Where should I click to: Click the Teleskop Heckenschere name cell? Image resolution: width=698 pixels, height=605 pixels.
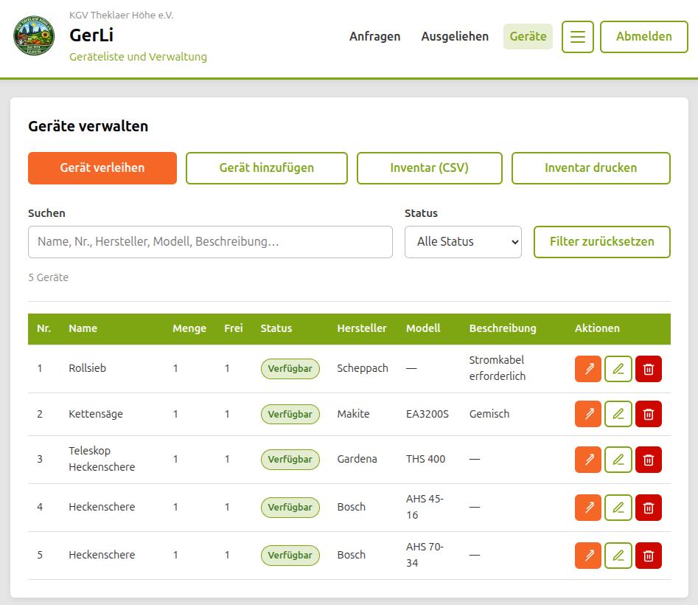[102, 459]
